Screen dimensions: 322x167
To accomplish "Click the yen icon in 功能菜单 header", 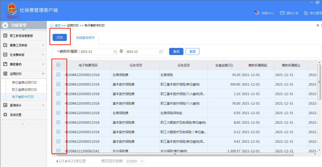I will point(5,25).
